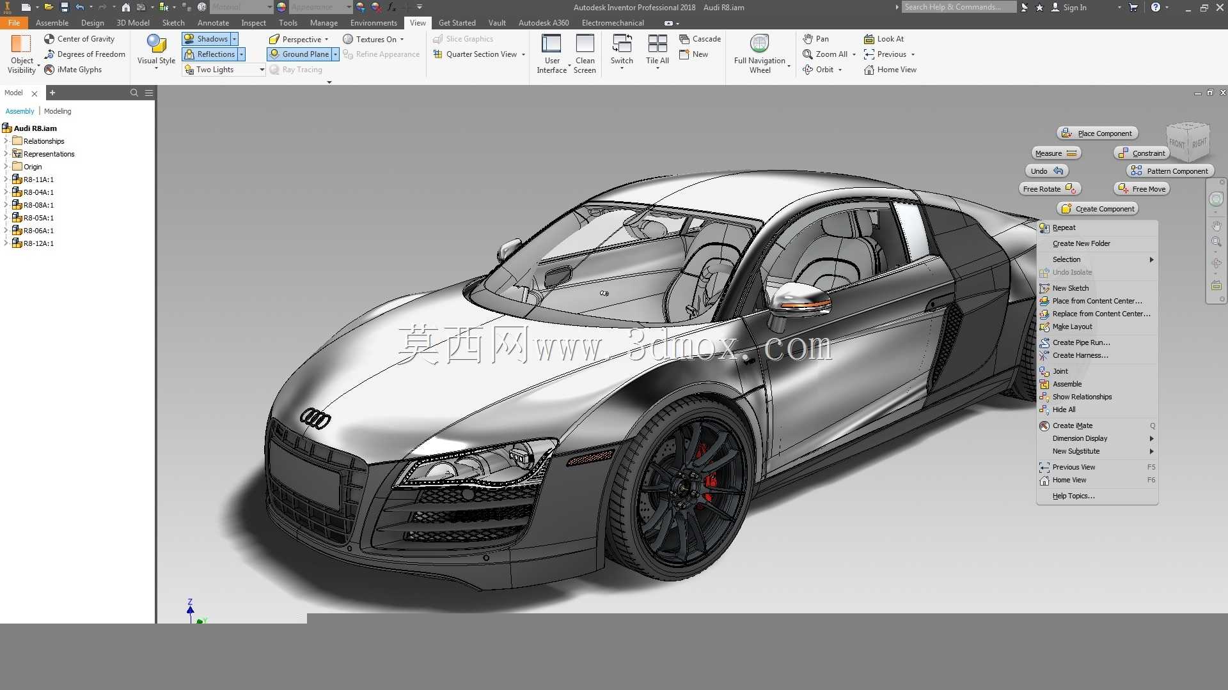Open the Appearance override dropdown
The height and width of the screenshot is (690, 1228).
coord(321,7)
